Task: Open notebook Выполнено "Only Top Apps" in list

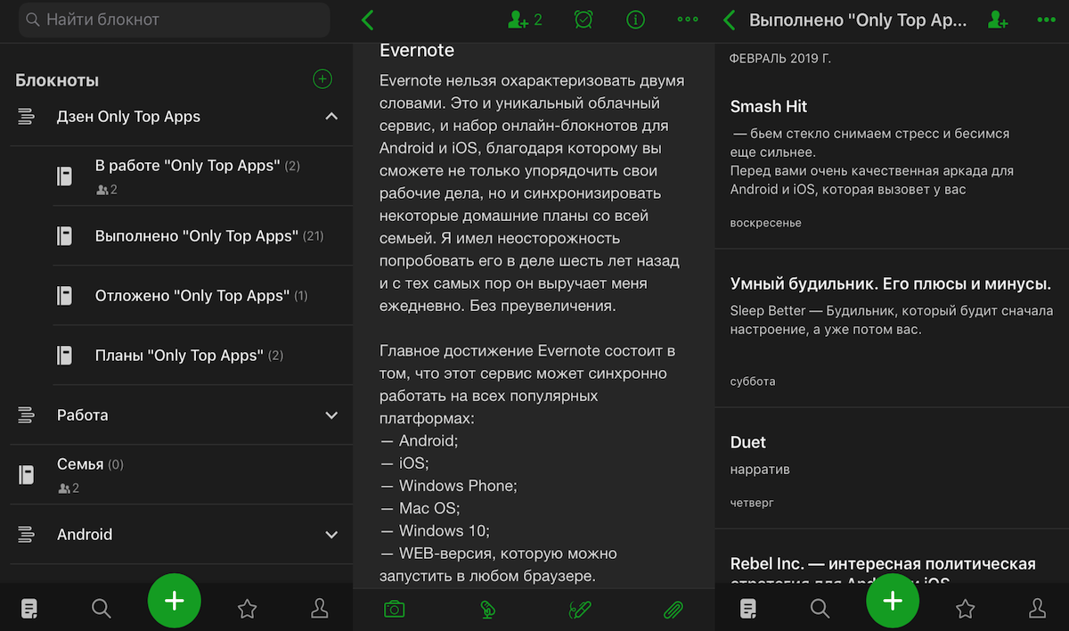Action: pyautogui.click(x=203, y=236)
